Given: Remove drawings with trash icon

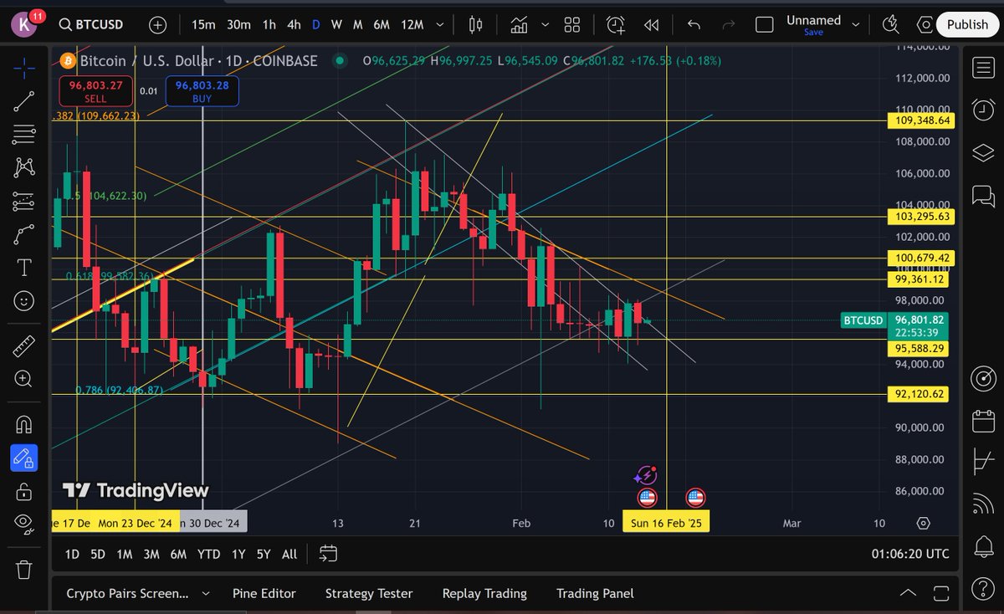Looking at the screenshot, I should tap(24, 570).
